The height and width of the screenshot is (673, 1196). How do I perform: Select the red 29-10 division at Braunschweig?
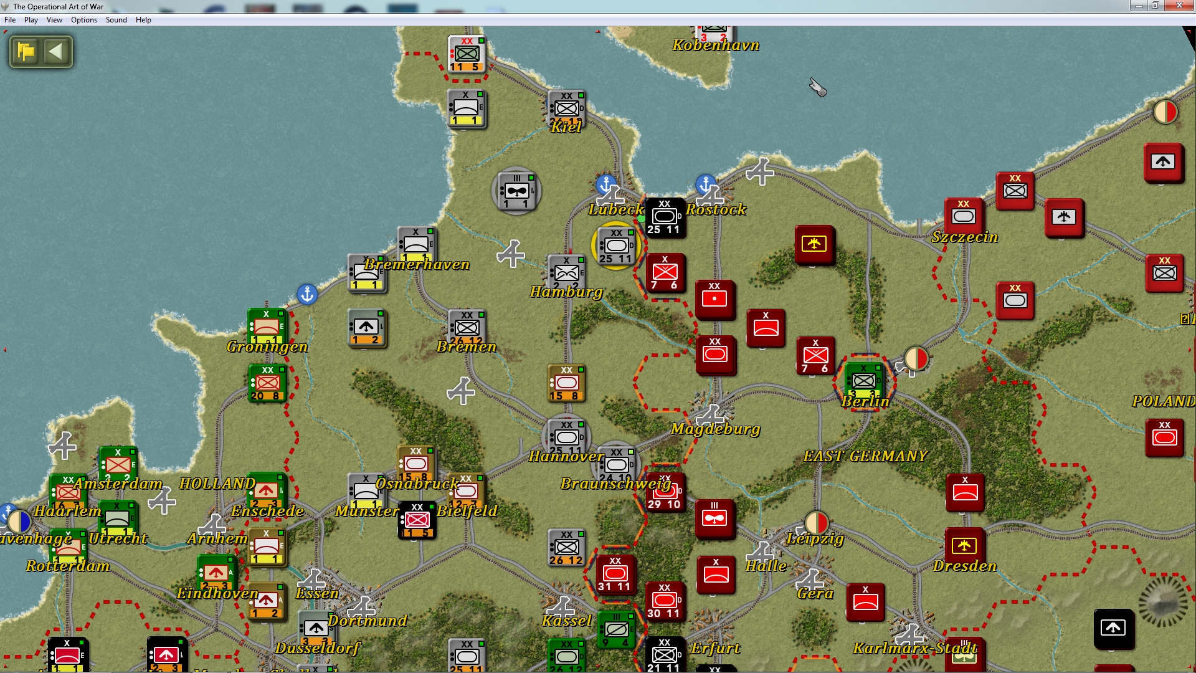point(665,492)
